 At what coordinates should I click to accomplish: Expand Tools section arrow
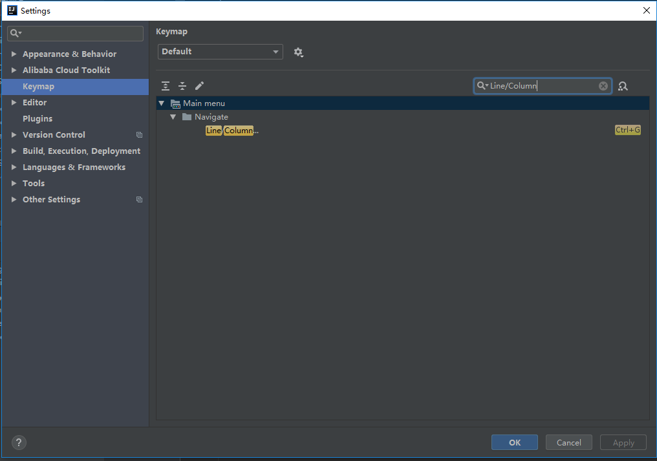click(x=14, y=183)
